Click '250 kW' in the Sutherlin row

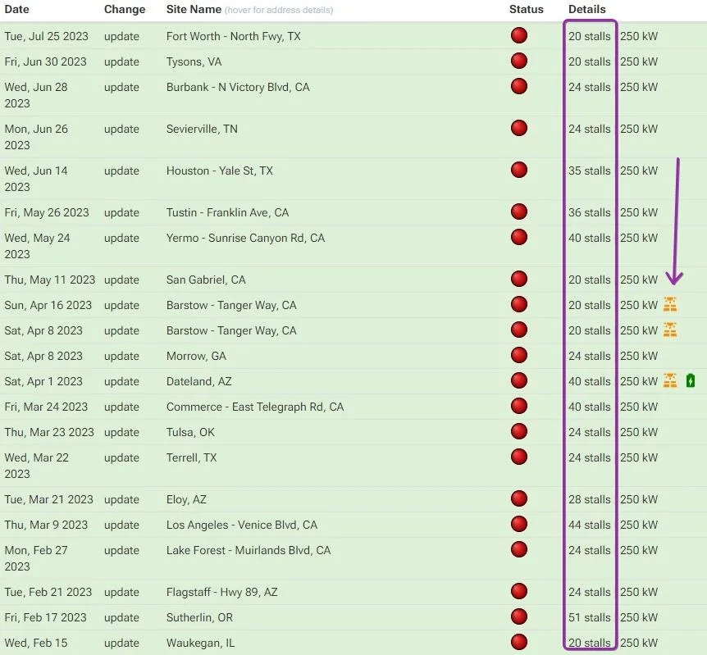(638, 617)
